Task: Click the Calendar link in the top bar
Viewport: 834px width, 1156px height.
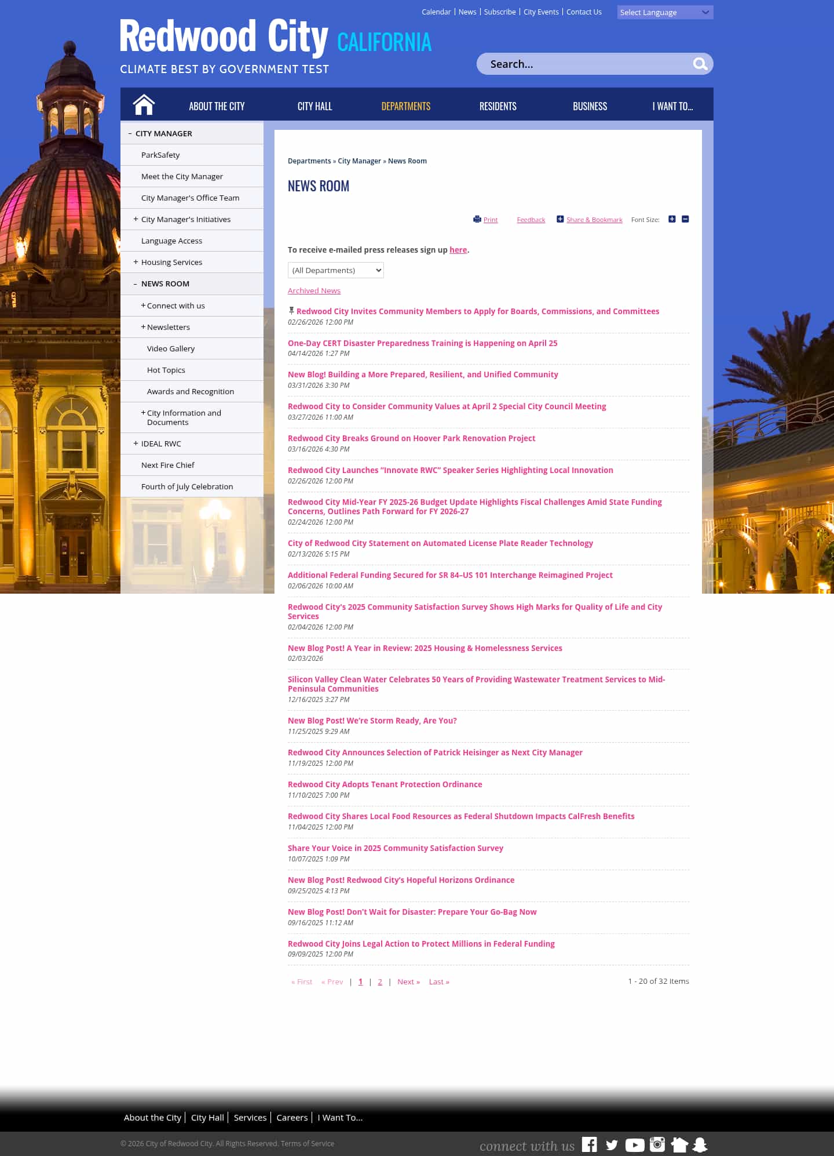Action: coord(436,12)
